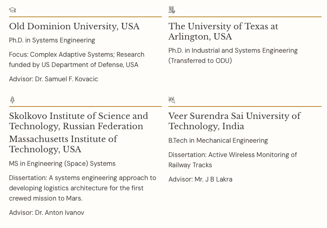The width and height of the screenshot is (327, 228).
Task: Click the Advisor Dr. Anton Ivanov line
Action: coord(46,213)
